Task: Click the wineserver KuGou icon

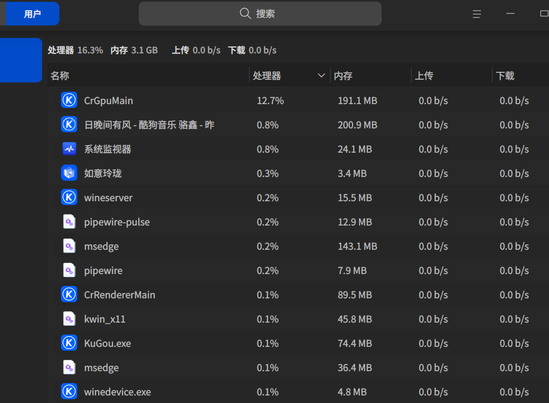Action: [69, 197]
